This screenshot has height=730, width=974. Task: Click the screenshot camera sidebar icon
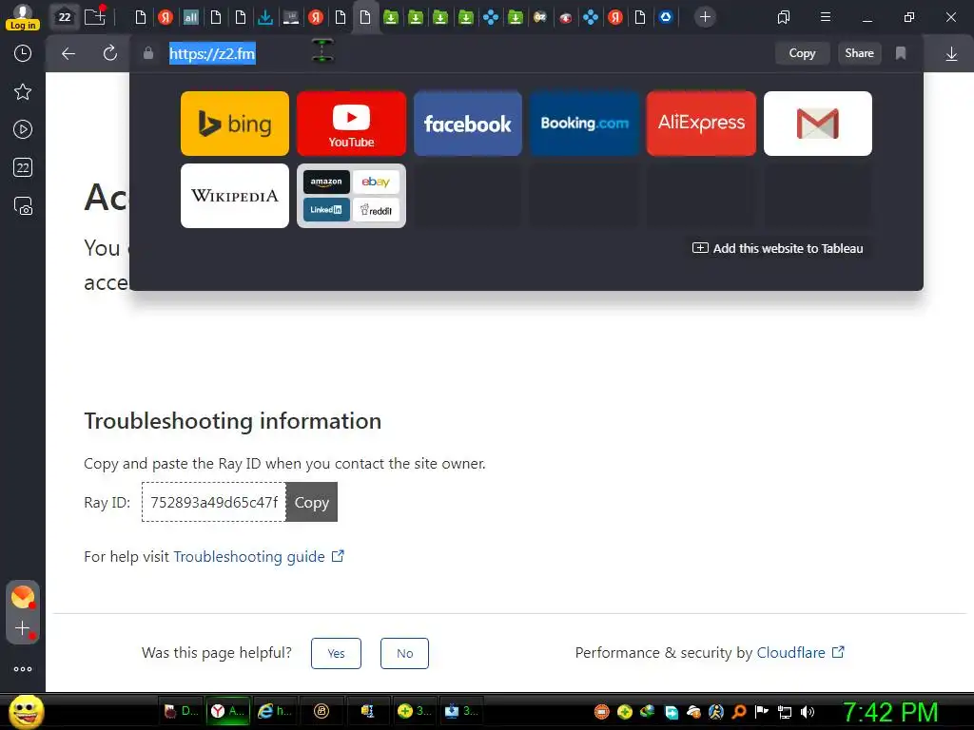point(23,206)
